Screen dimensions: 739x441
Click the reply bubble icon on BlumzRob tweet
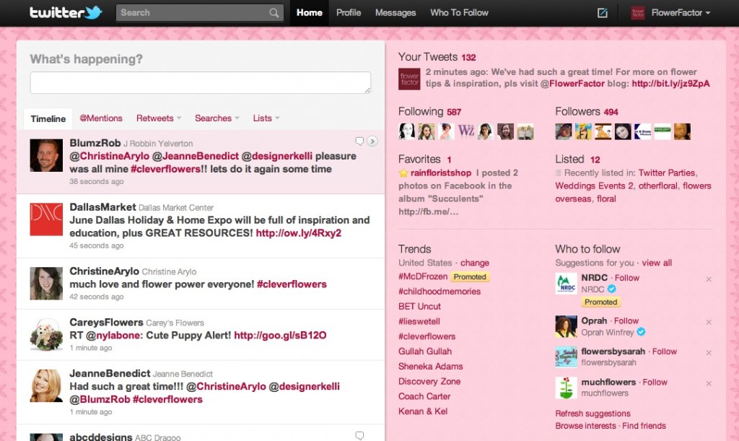(x=359, y=141)
